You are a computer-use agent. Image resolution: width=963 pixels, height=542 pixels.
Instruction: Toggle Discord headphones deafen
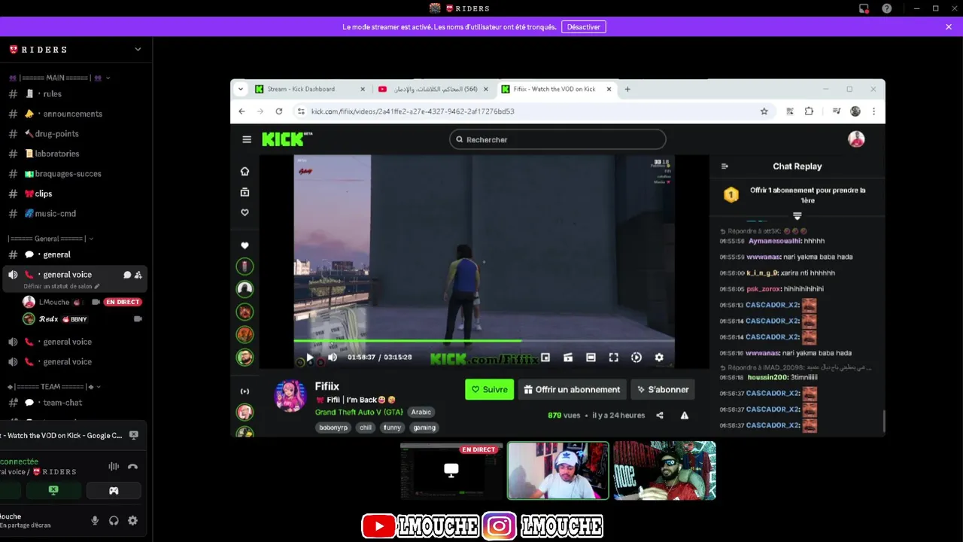pos(114,520)
